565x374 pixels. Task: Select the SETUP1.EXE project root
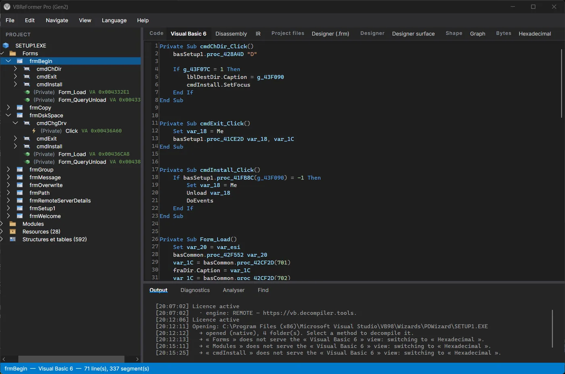[x=31, y=46]
